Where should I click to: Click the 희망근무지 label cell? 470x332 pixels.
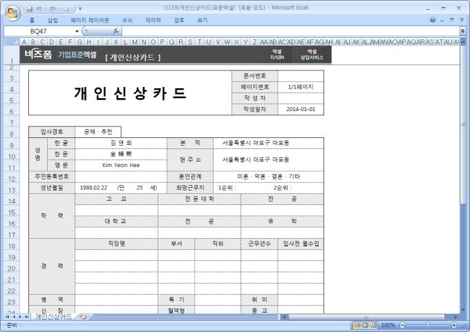tap(190, 188)
